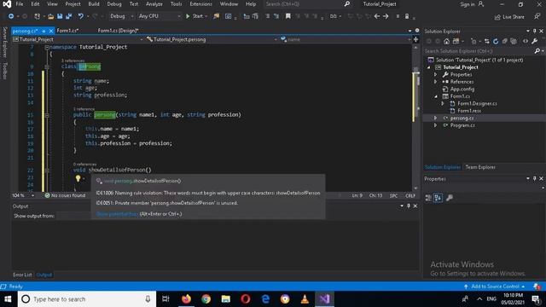This screenshot has width=546, height=307.
Task: Open the Debug menu
Action: (x=114, y=3)
